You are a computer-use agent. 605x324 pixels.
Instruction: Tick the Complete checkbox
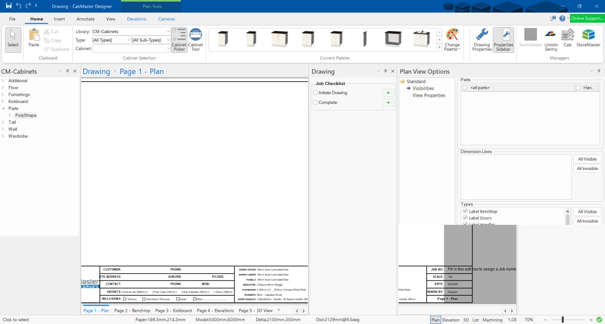pyautogui.click(x=316, y=102)
